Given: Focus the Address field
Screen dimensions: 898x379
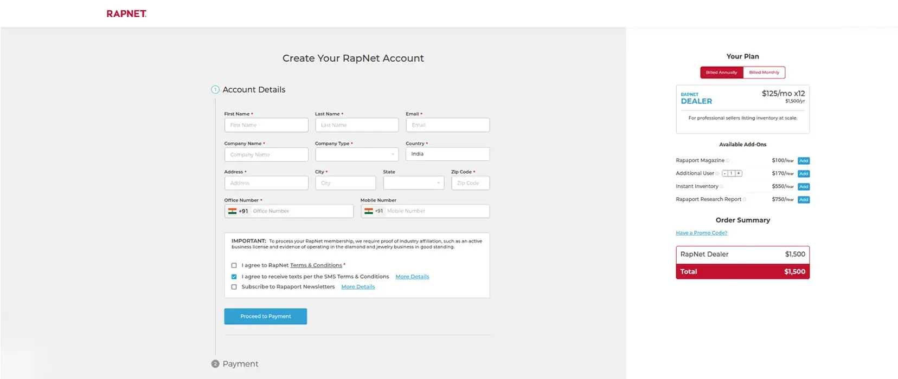Looking at the screenshot, I should 266,183.
